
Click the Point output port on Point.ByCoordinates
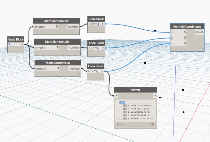tap(199, 32)
